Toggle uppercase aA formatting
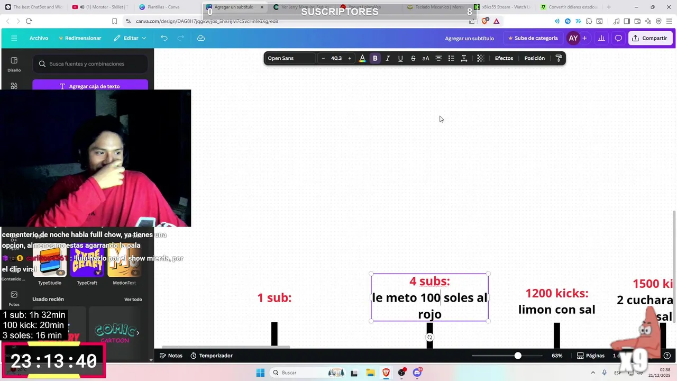The height and width of the screenshot is (381, 677). (426, 58)
